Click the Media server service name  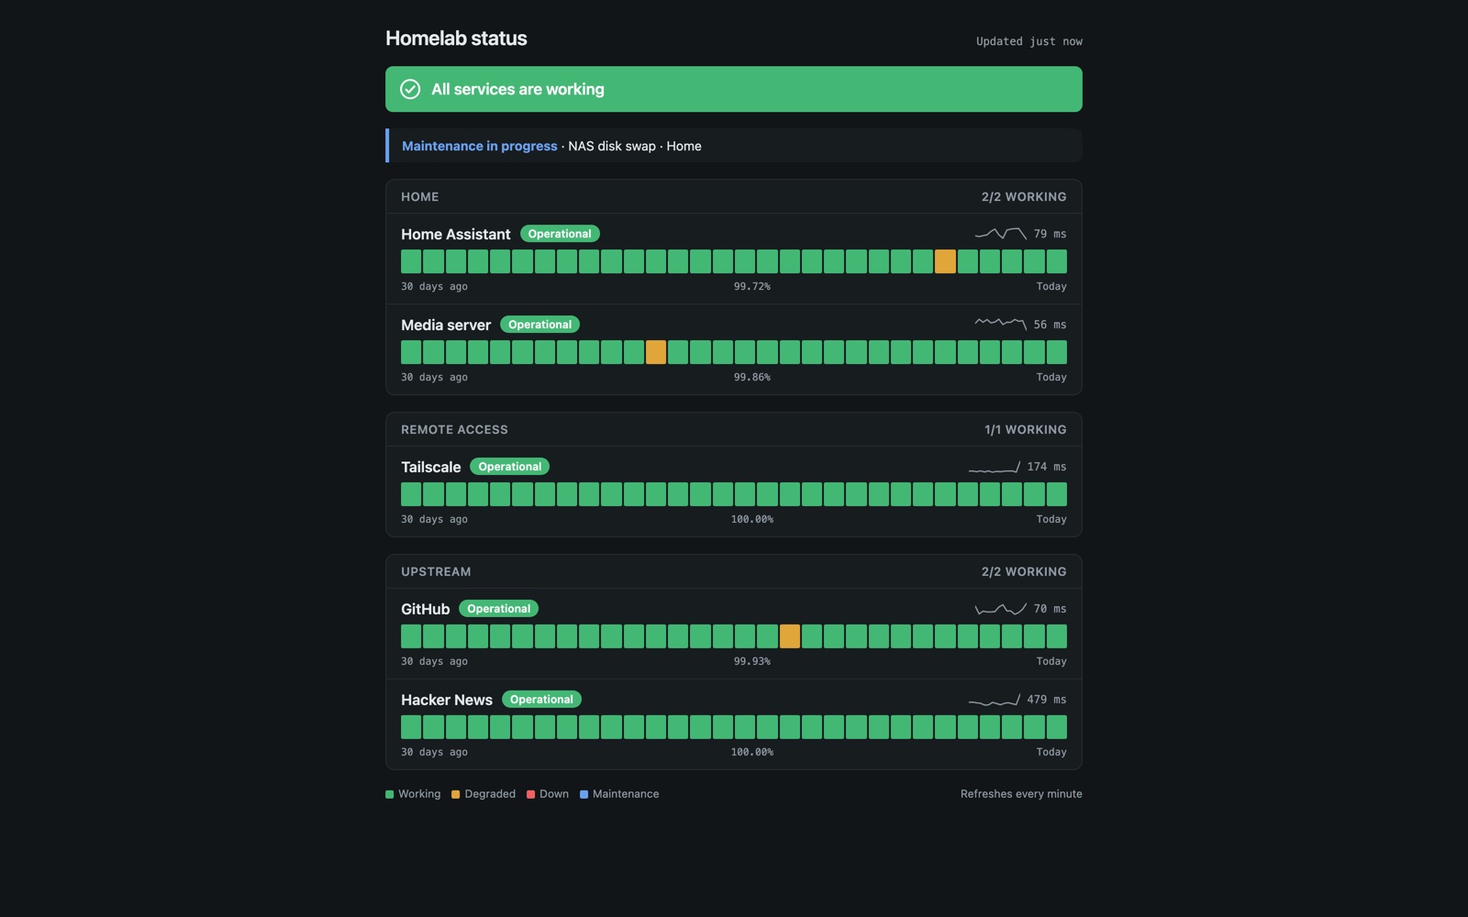click(446, 325)
